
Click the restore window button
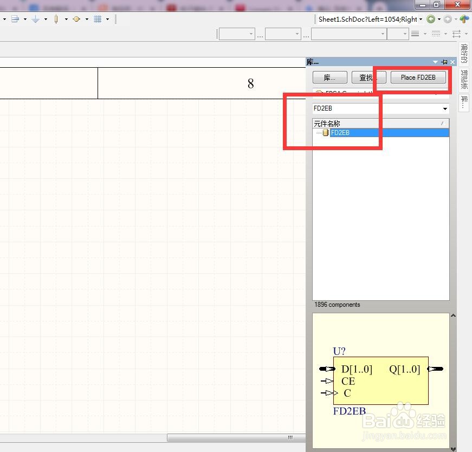[x=437, y=4]
